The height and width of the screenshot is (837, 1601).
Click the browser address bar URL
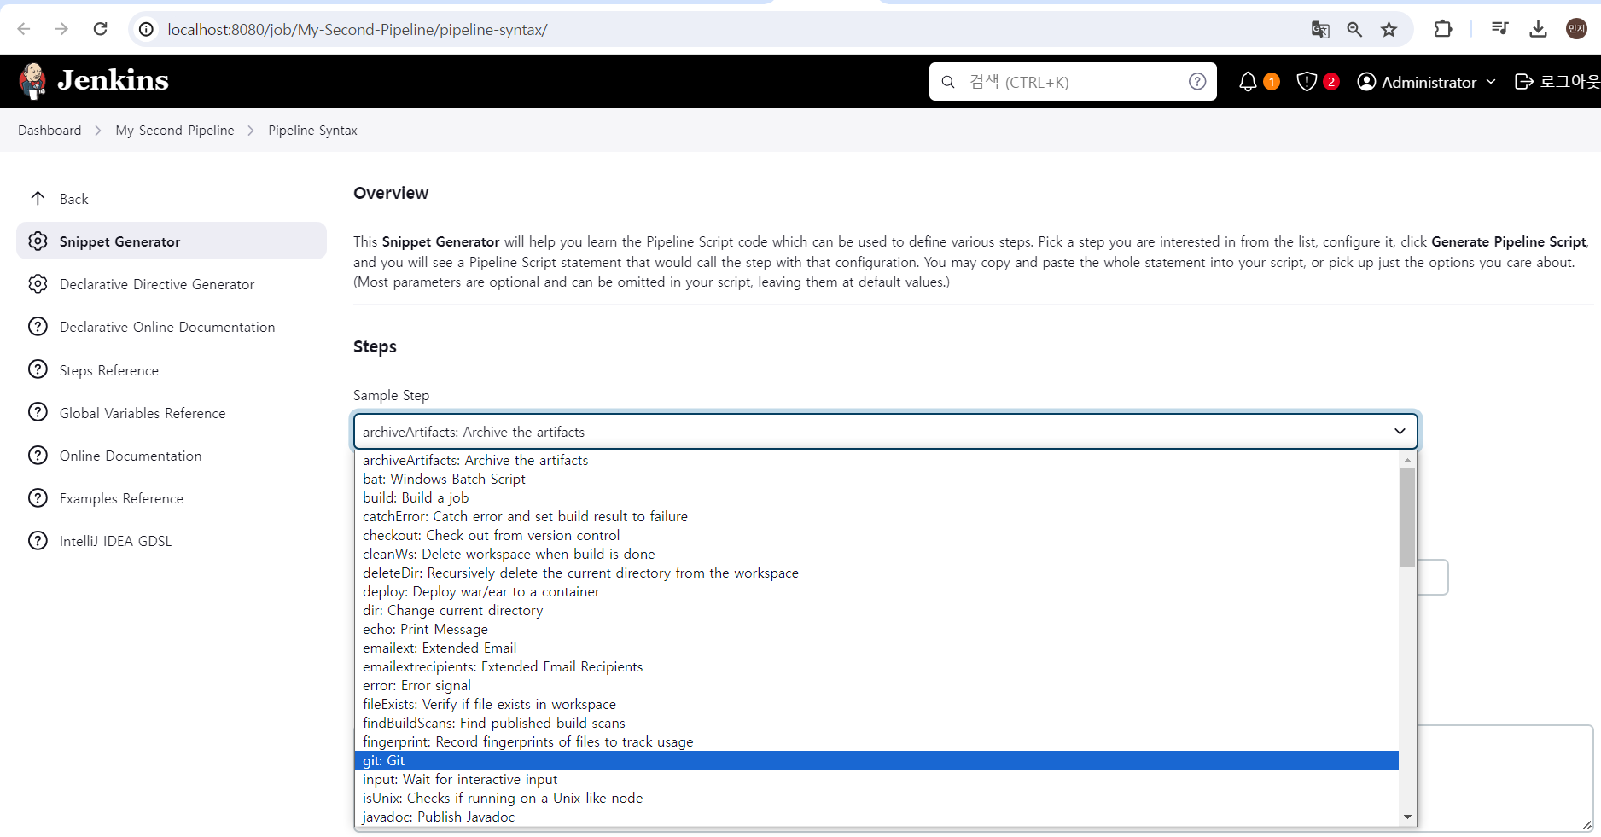[x=358, y=30]
